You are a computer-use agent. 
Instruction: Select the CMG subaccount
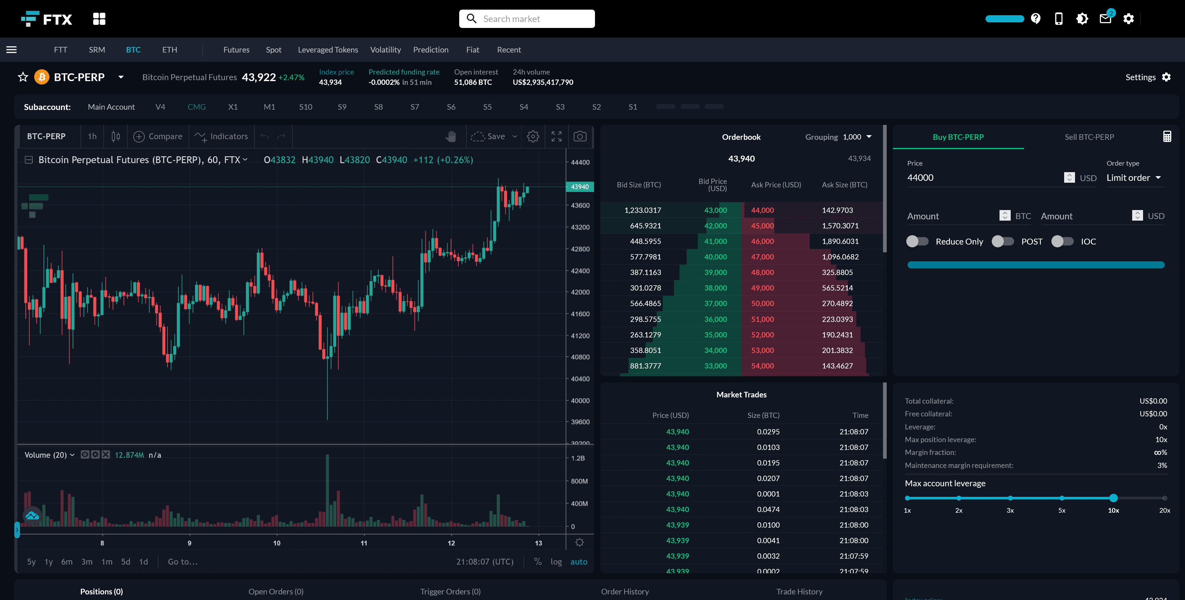(x=196, y=107)
